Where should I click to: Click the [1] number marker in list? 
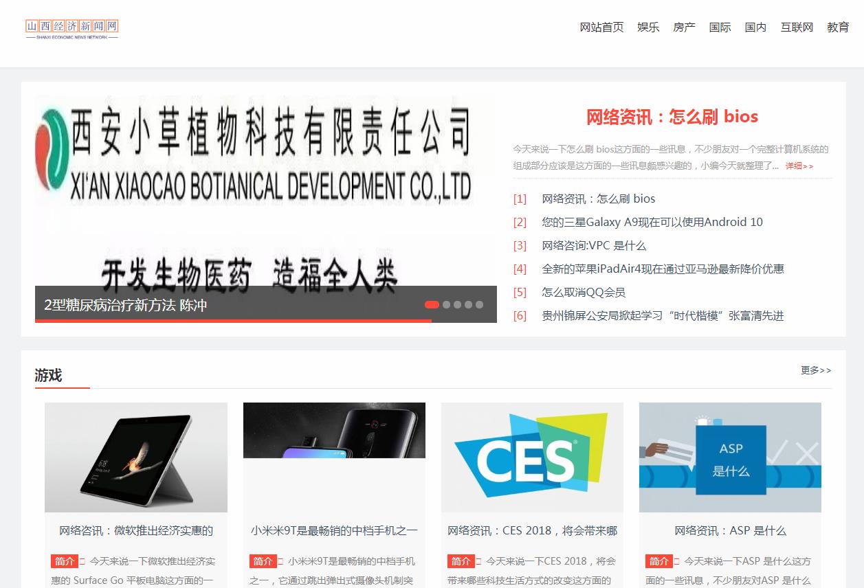520,199
